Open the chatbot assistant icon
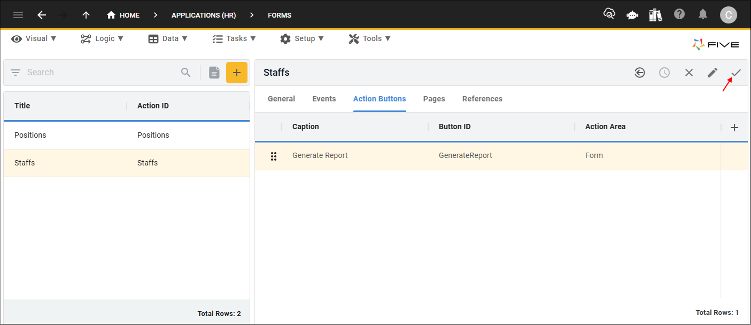This screenshot has width=751, height=325. pos(632,15)
